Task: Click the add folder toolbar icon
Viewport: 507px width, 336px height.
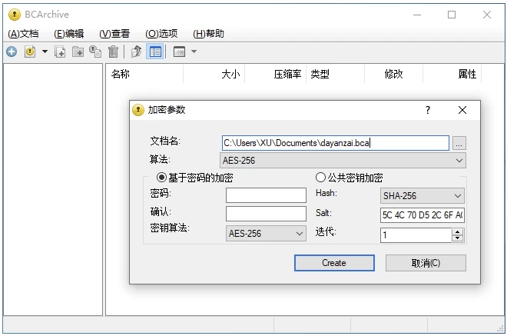Action: pos(78,52)
